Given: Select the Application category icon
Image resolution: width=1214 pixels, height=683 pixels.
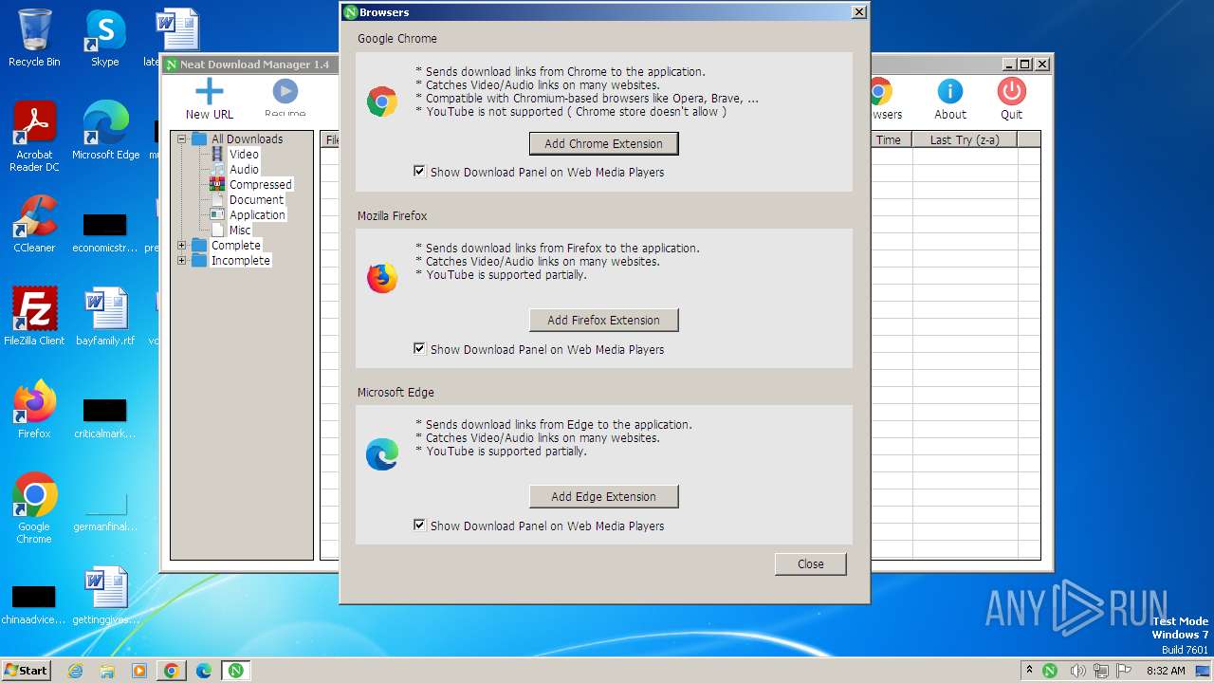Looking at the screenshot, I should coord(217,214).
